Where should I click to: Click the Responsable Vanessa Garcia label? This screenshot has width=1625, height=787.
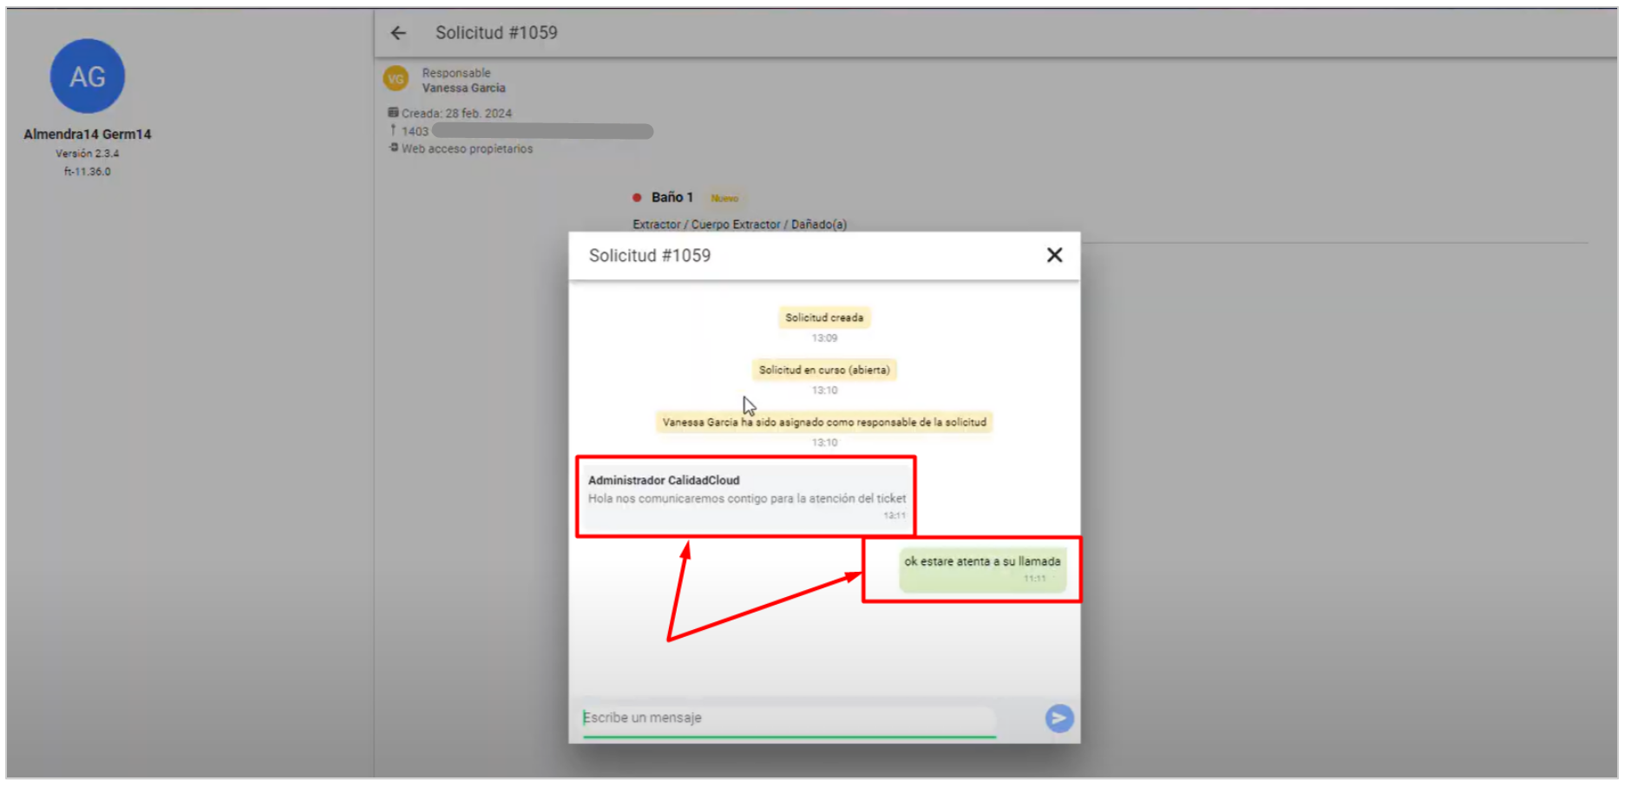point(463,81)
